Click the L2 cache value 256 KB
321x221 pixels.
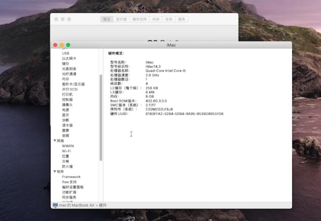[151, 88]
